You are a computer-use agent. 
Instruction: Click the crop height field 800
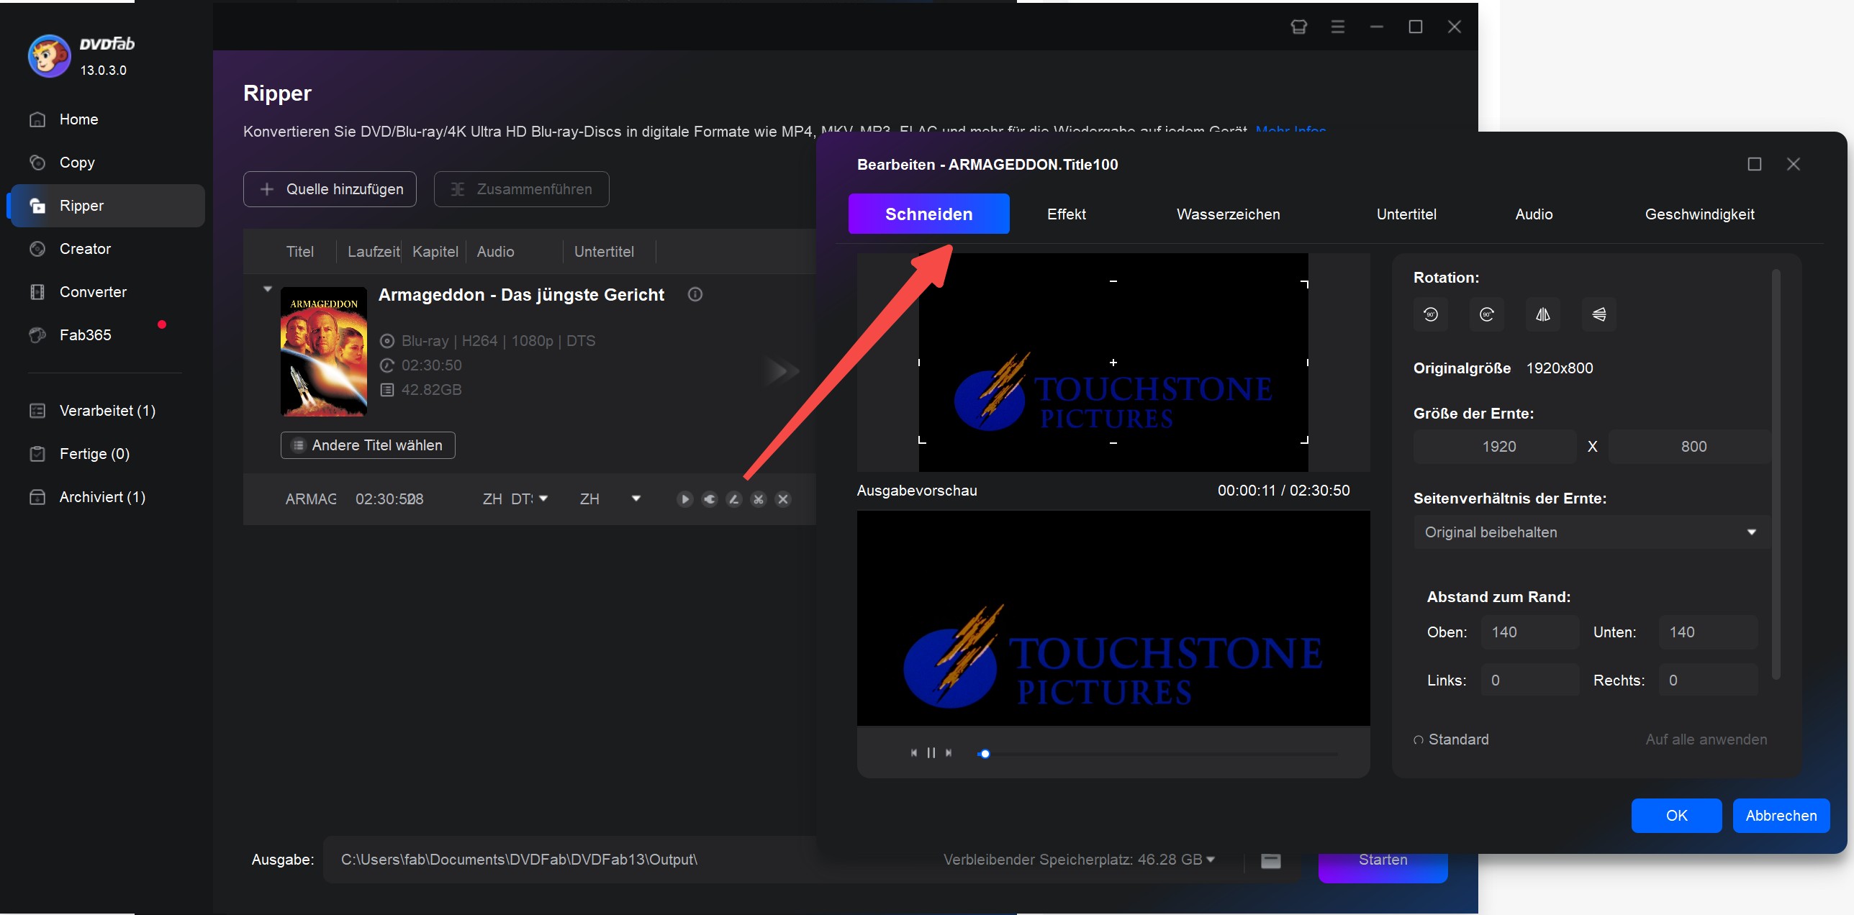click(x=1689, y=447)
